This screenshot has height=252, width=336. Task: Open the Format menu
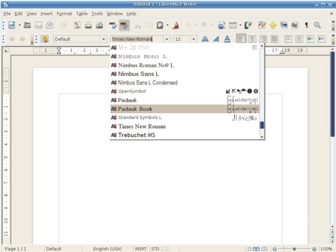pyautogui.click(x=64, y=13)
